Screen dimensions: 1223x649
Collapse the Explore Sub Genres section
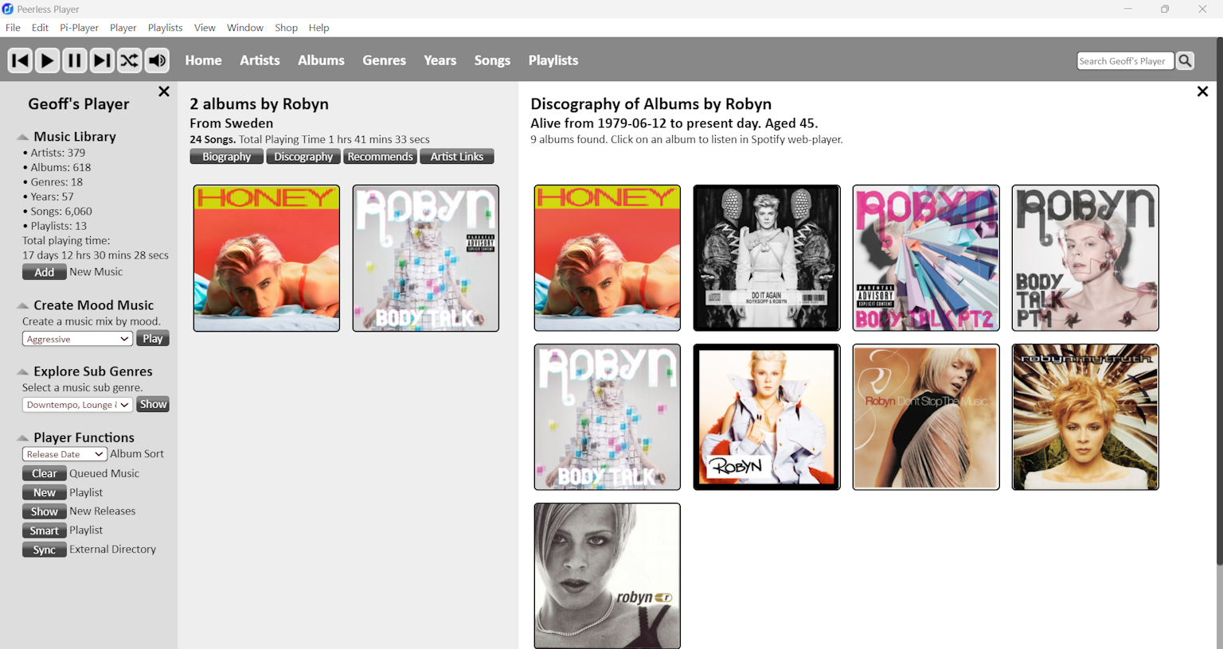(23, 371)
